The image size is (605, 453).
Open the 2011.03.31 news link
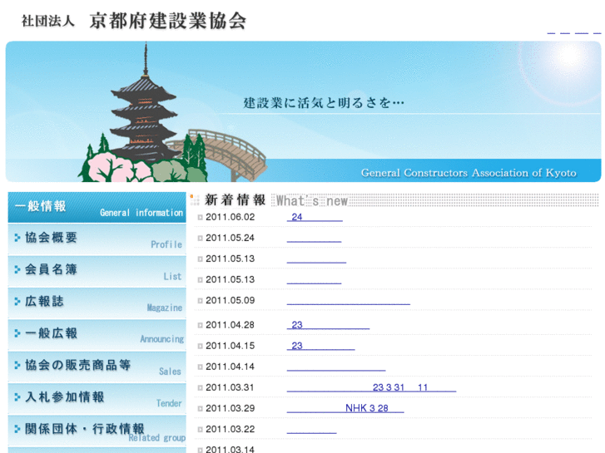(x=371, y=387)
